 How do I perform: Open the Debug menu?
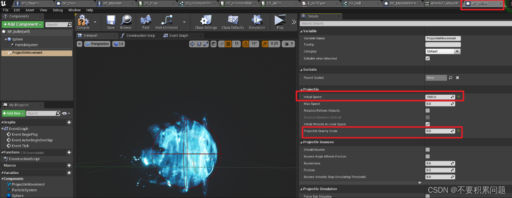58,10
